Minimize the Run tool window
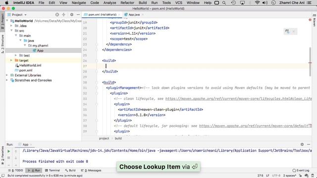 click(x=309, y=144)
